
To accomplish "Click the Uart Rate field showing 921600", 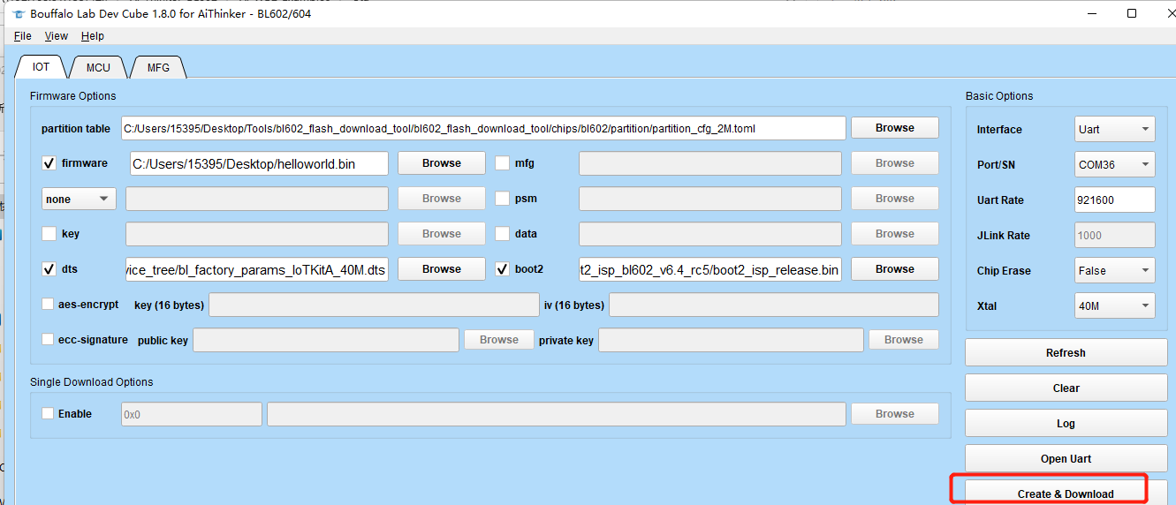I will 1114,200.
